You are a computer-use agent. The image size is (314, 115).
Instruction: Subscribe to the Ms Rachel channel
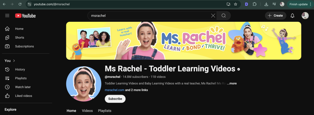pos(115,99)
